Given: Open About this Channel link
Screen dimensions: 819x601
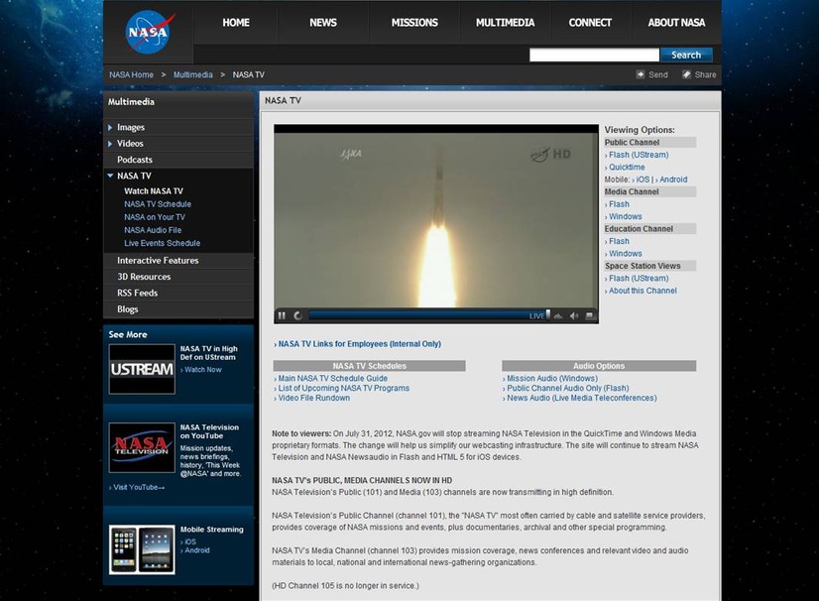Looking at the screenshot, I should (x=642, y=291).
